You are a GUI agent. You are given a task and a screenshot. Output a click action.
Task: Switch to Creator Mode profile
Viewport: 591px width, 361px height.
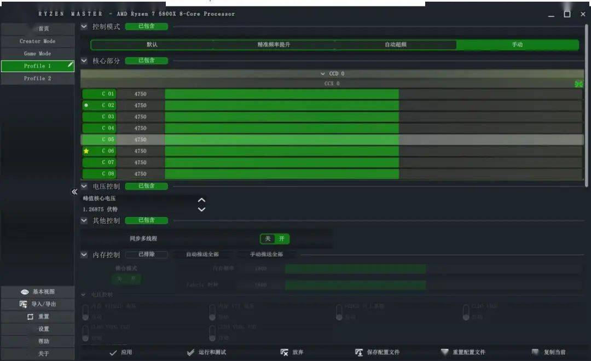pos(38,41)
